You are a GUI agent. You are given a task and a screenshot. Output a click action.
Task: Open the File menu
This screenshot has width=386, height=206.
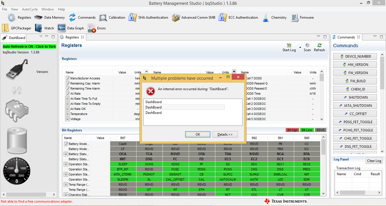pos(5,9)
